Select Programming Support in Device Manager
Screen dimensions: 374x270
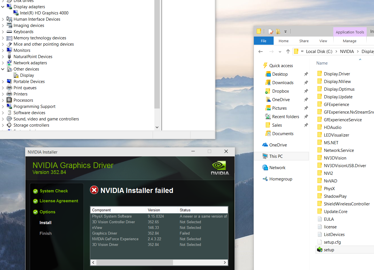(34, 106)
